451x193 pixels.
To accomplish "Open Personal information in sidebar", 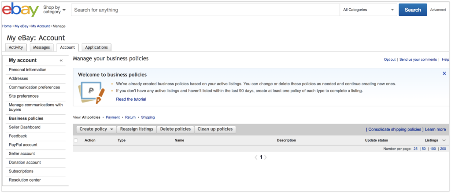I will [x=28, y=70].
